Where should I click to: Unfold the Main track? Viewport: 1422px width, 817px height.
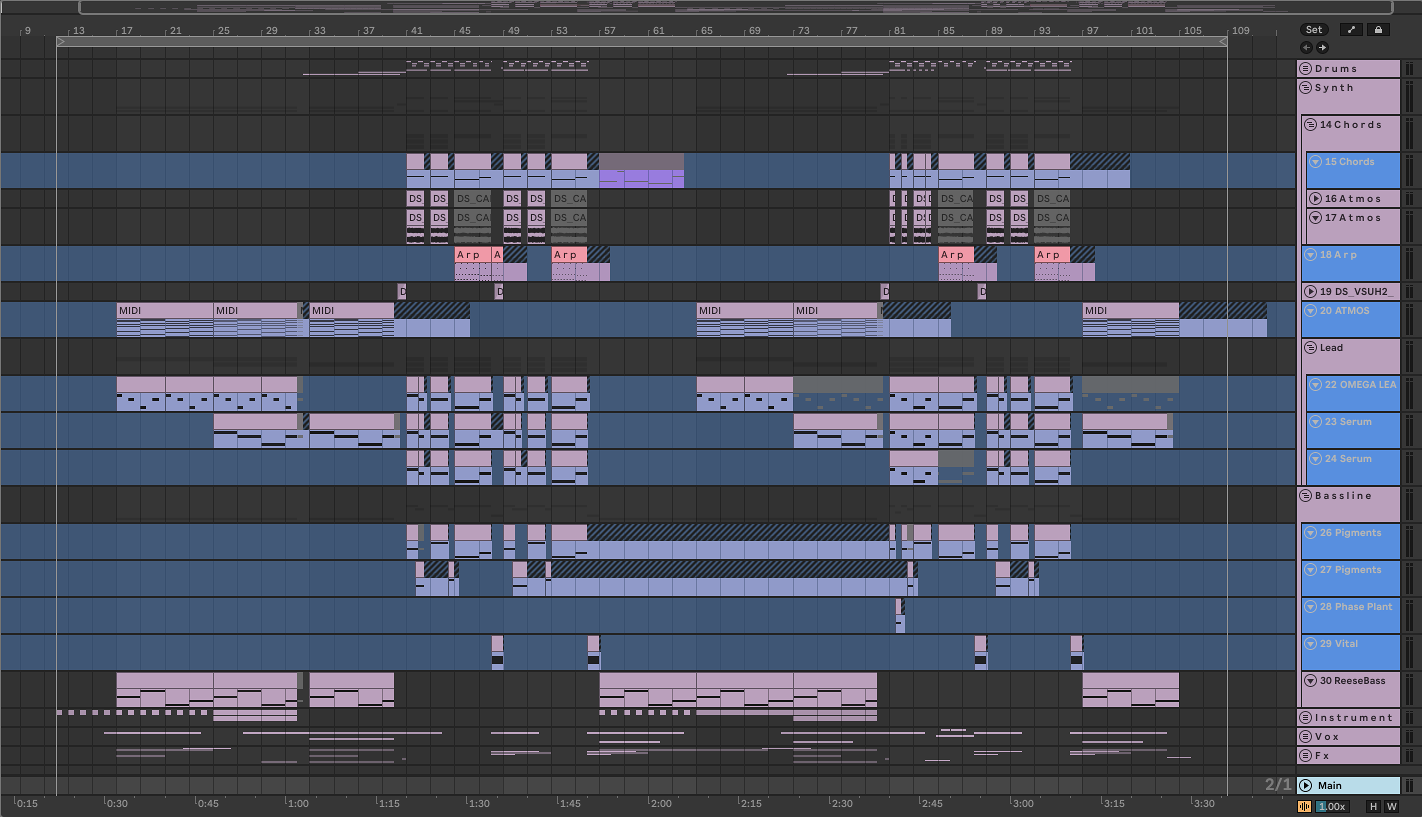[1306, 785]
